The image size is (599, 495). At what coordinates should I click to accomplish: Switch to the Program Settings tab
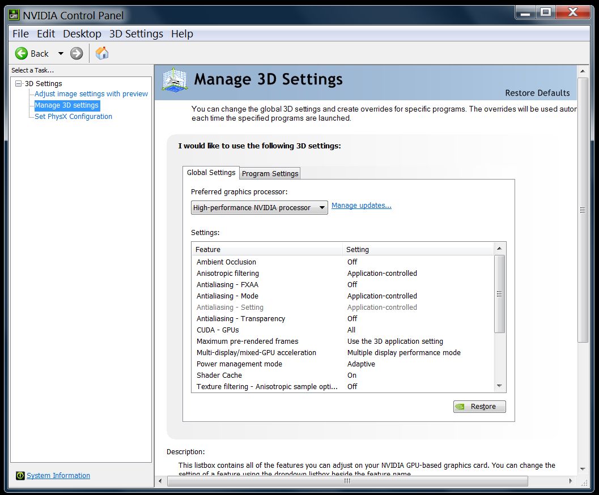point(270,174)
